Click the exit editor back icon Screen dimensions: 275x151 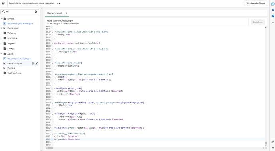pos(3,3)
